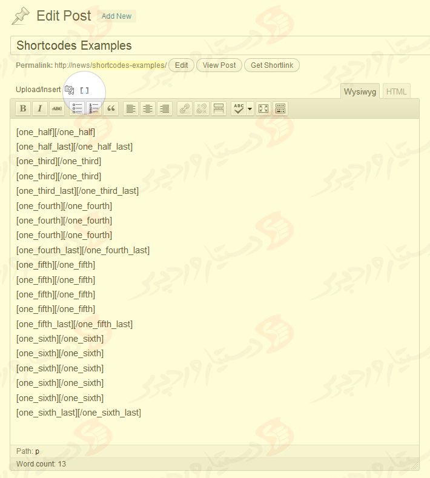
Task: Edit the permalink slug
Action: click(181, 65)
